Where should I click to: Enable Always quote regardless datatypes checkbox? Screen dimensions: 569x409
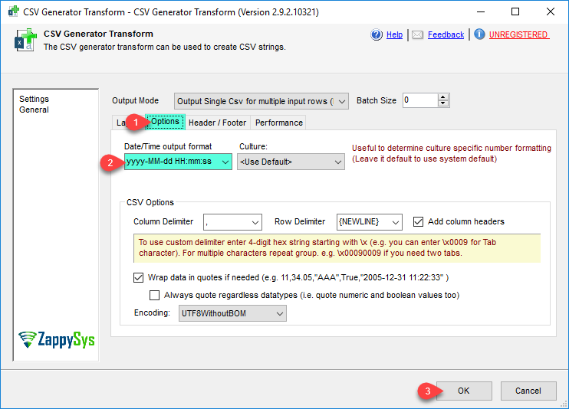(155, 295)
